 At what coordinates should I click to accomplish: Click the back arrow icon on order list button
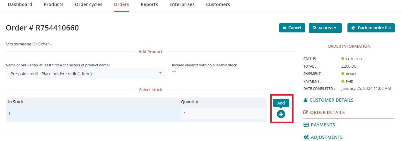[353, 28]
